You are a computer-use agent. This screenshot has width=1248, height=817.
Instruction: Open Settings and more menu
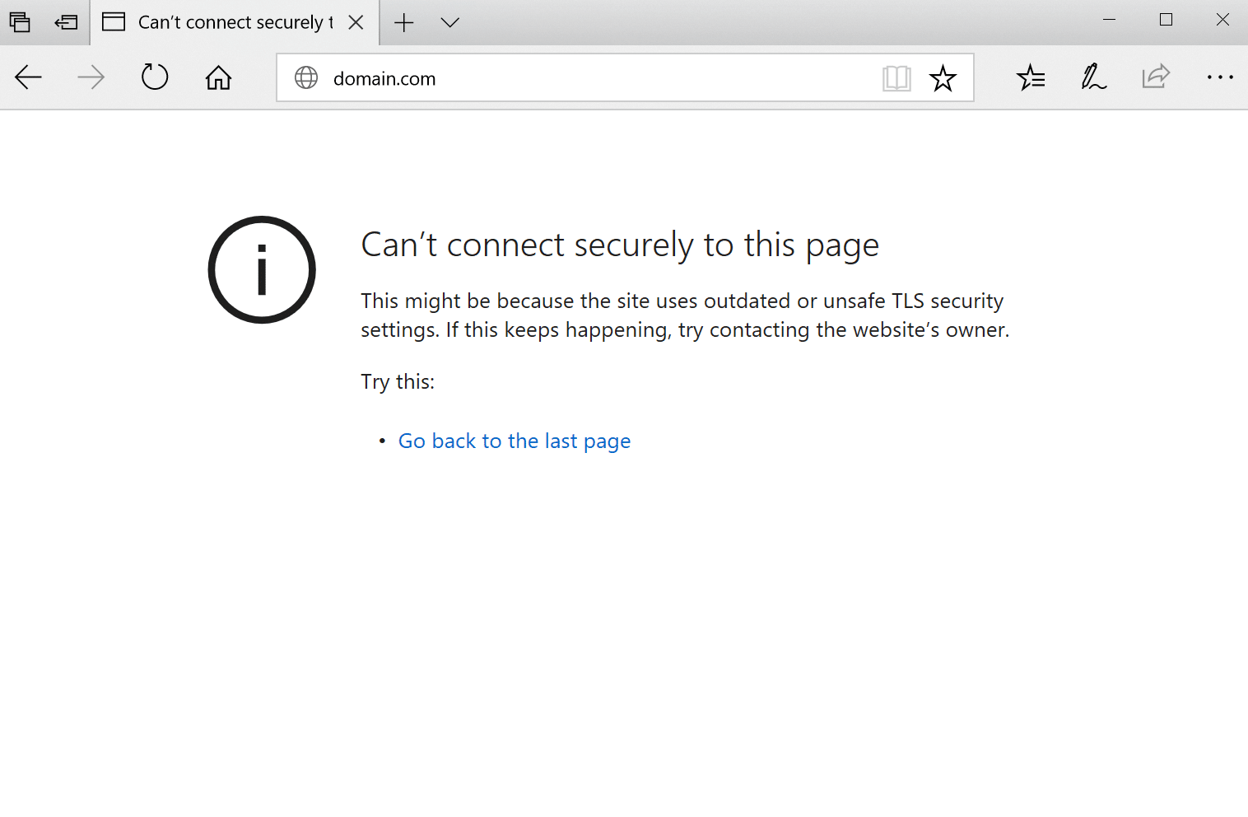coord(1219,77)
